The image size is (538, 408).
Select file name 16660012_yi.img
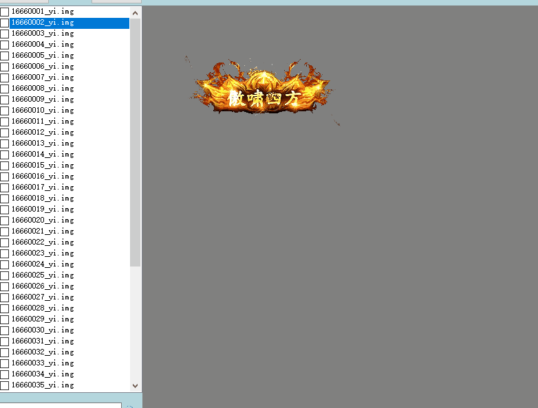click(43, 133)
